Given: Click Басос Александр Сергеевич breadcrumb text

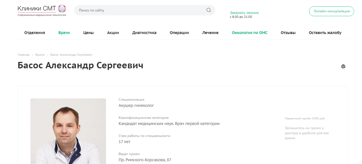Looking at the screenshot, I should pos(71,55).
